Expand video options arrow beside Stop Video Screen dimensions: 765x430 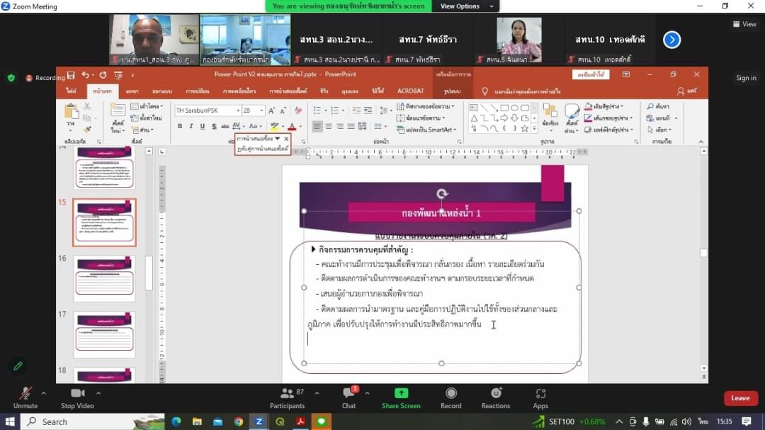click(x=98, y=393)
